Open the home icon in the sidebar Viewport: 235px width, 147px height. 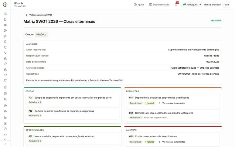coord(5,14)
